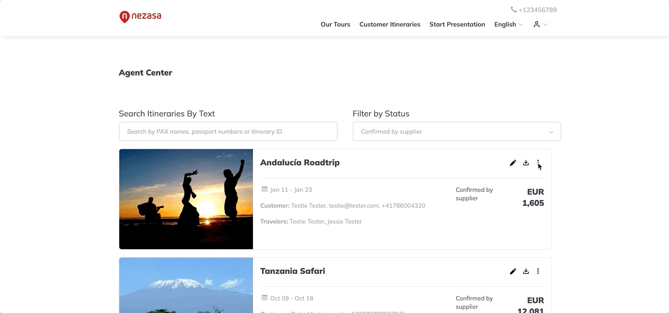Edit the Tanzania Safari itinerary with pencil icon
Image resolution: width=669 pixels, height=313 pixels.
(x=513, y=271)
